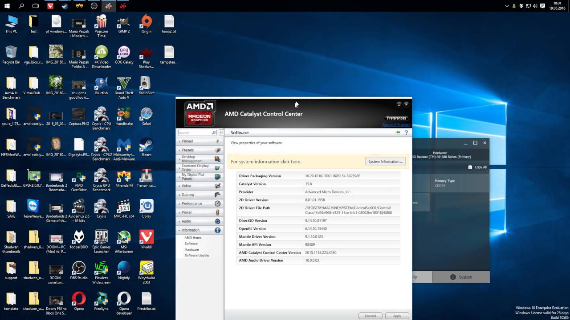Viewport: 570px width, 320px height.
Task: Open Uplay desktop icon
Action: [x=146, y=209]
